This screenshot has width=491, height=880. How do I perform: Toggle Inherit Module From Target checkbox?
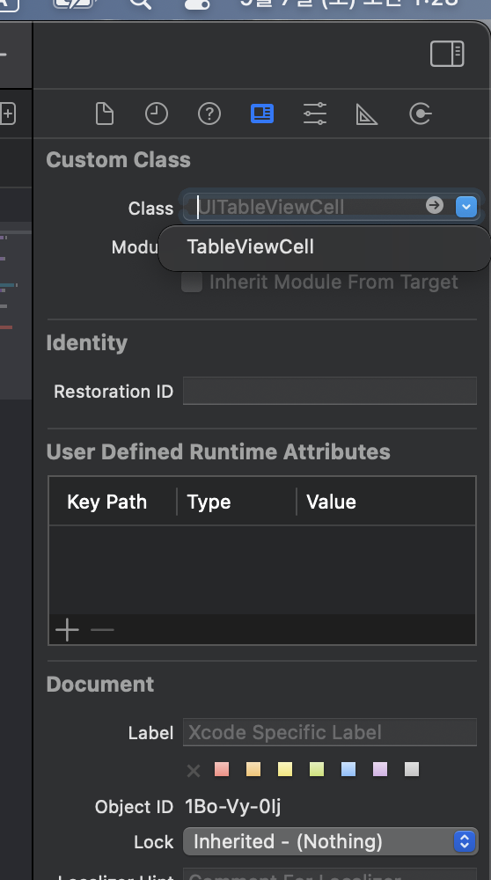coord(192,282)
